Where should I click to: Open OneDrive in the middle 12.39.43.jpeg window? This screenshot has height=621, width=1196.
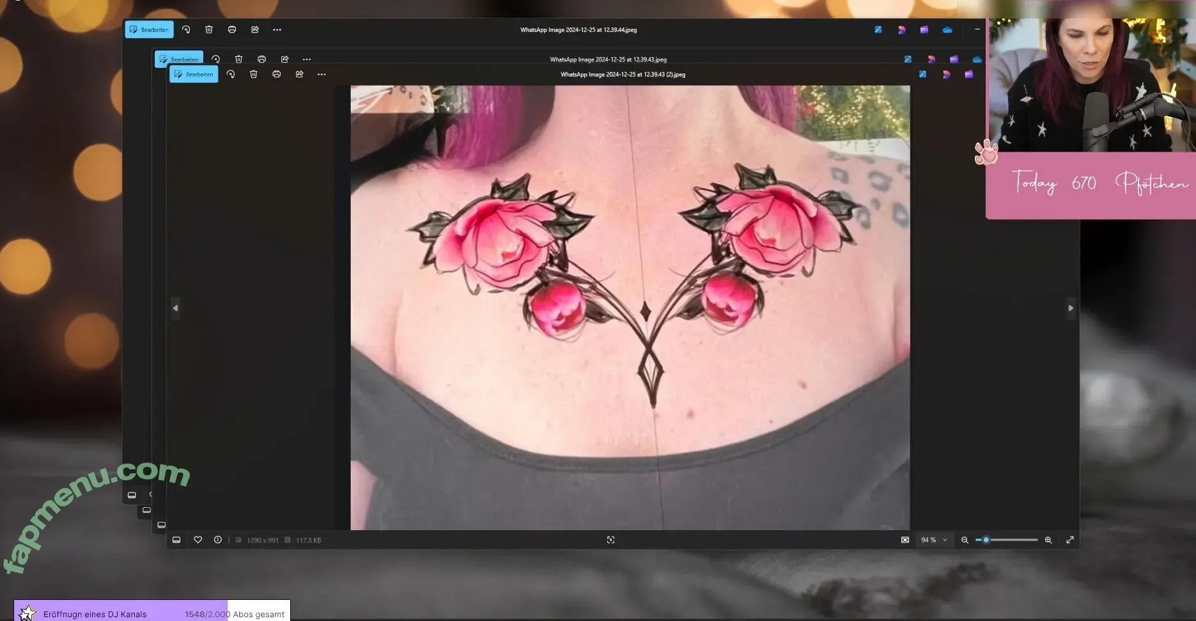click(977, 59)
